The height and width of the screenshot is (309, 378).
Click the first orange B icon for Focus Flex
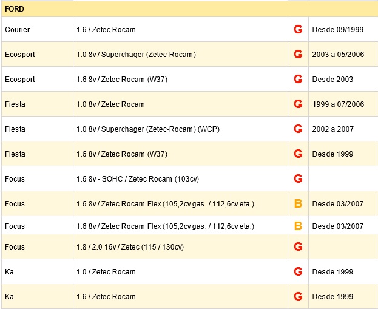[x=298, y=203]
